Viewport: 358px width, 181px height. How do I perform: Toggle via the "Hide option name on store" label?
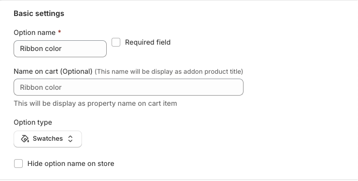point(71,164)
